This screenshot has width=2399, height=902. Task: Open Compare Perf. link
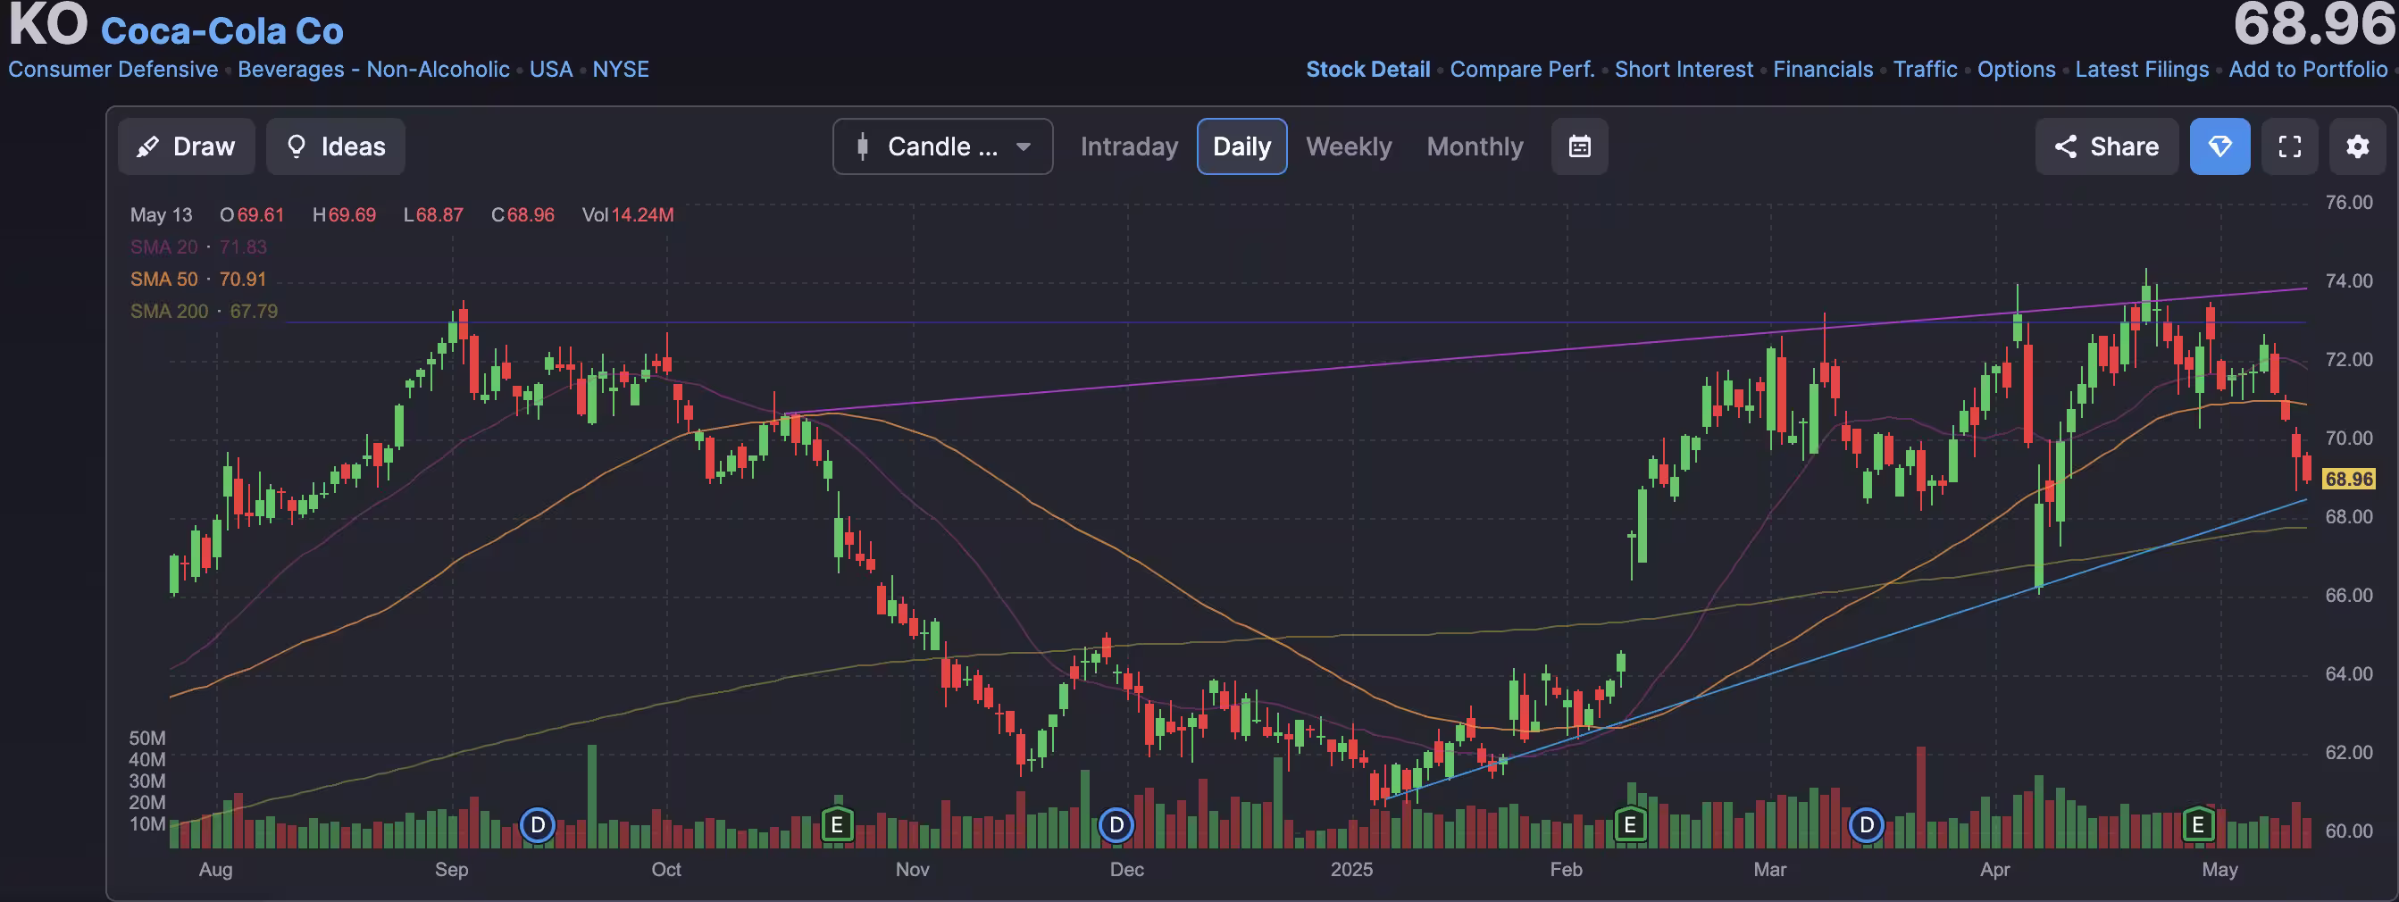[1522, 70]
